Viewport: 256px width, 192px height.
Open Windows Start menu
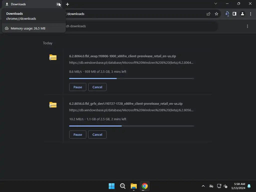coord(112,186)
